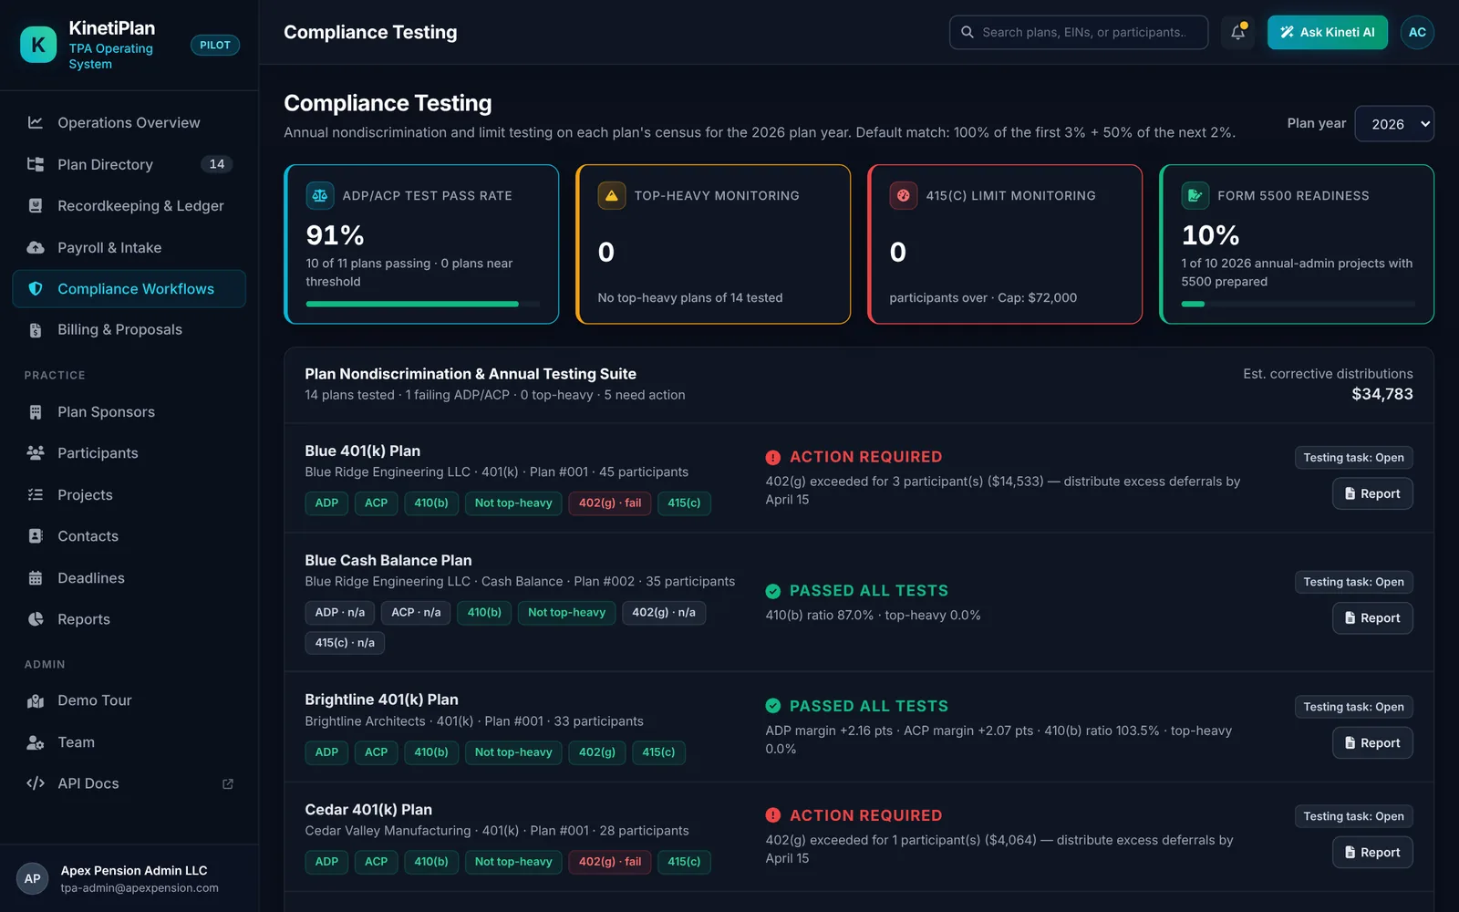Click the Form 5500 readiness progress bar

pyautogui.click(x=1299, y=304)
